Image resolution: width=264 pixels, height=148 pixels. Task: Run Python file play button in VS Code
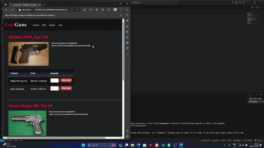[x=252, y=7]
